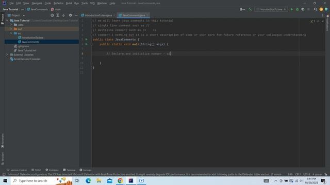This screenshot has width=330, height=185.
Task: Run with coverage icon in toolbar
Action: [x=303, y=9]
